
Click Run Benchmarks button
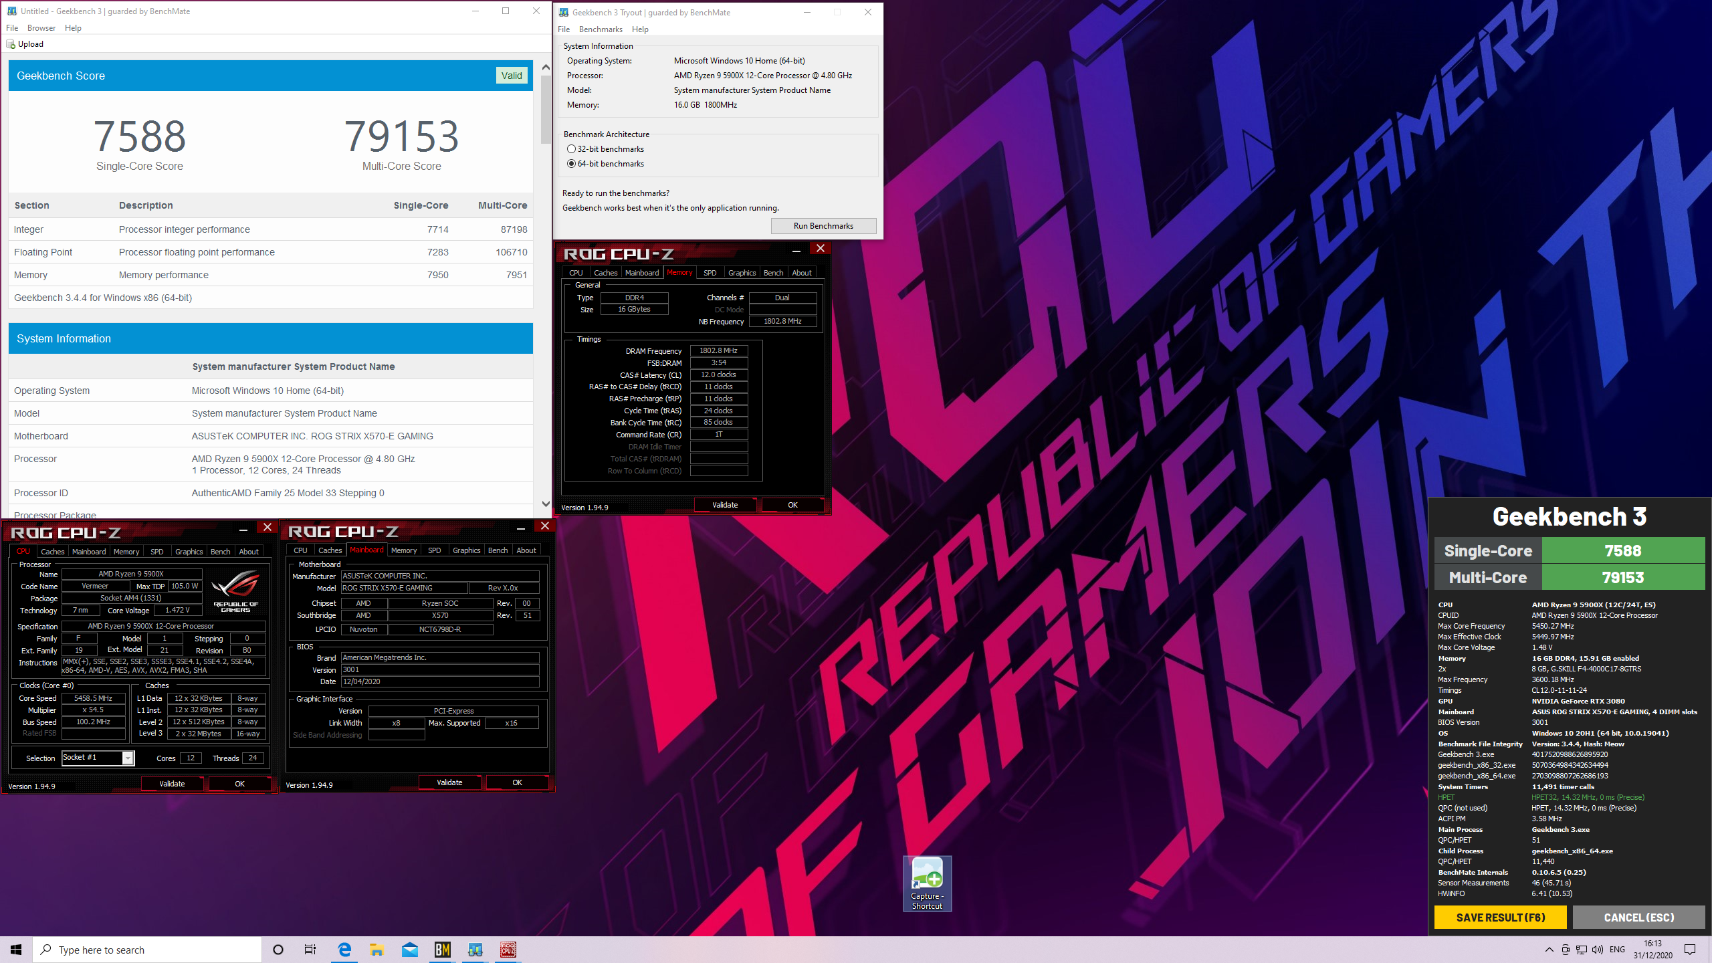click(823, 226)
